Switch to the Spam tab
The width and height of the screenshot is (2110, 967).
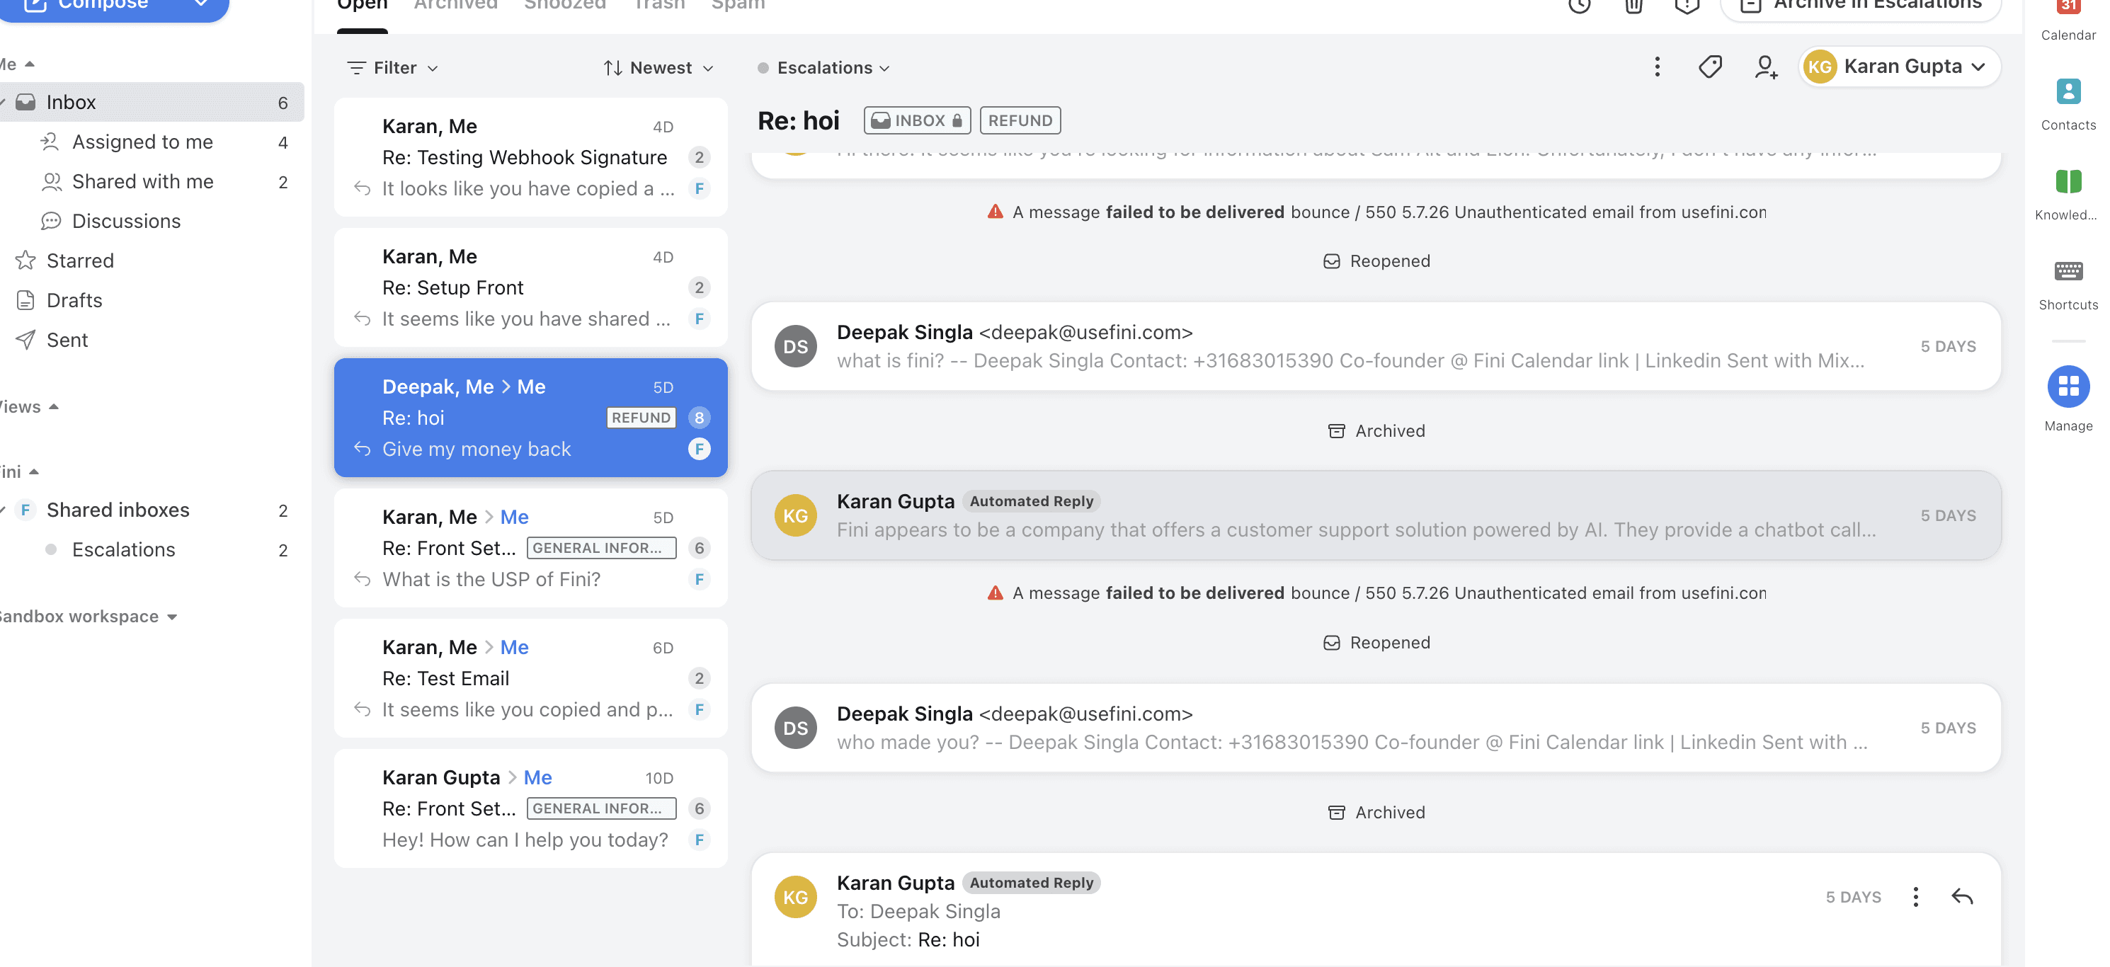click(x=737, y=6)
